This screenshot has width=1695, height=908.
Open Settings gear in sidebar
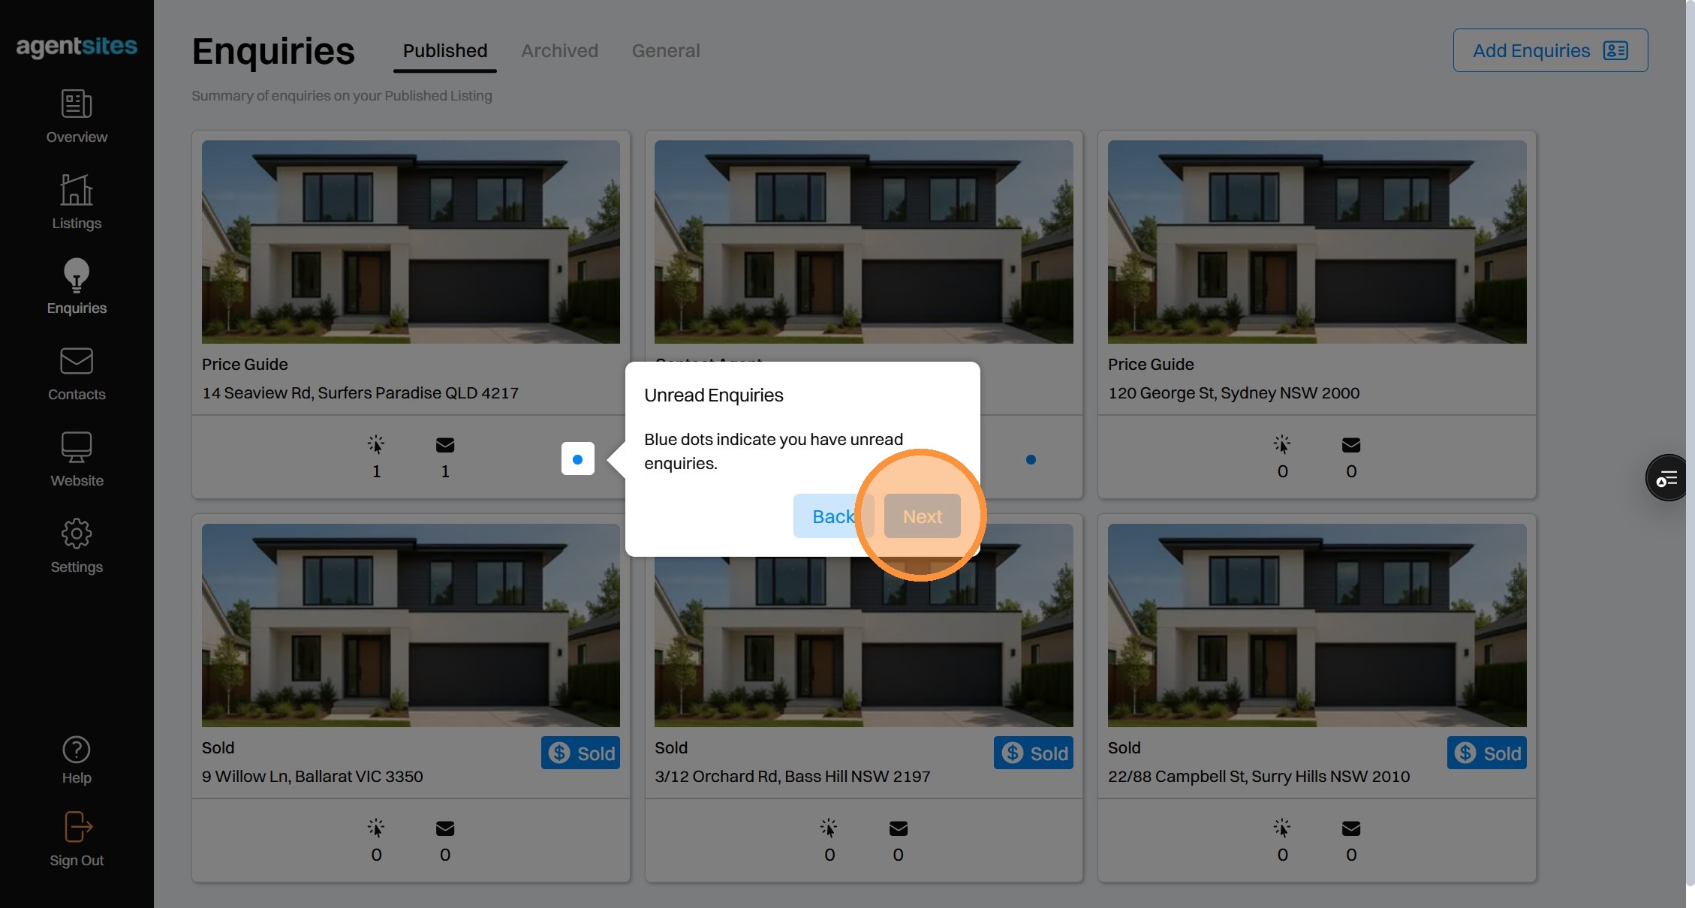(x=77, y=534)
